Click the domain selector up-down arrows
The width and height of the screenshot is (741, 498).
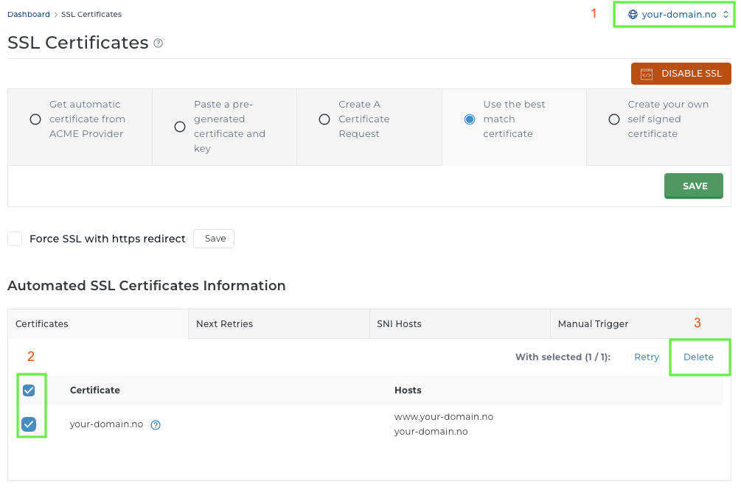[726, 15]
